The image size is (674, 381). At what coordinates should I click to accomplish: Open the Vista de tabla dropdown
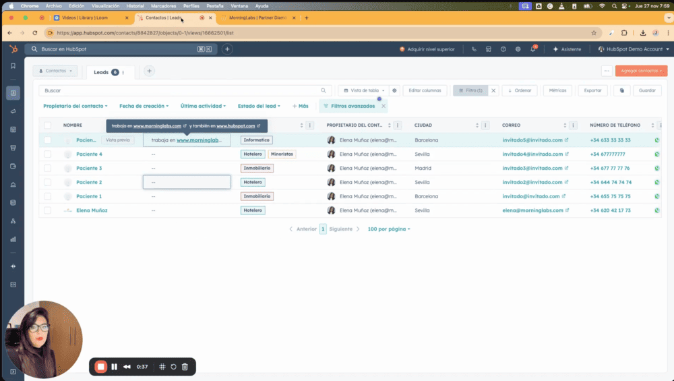coord(364,90)
